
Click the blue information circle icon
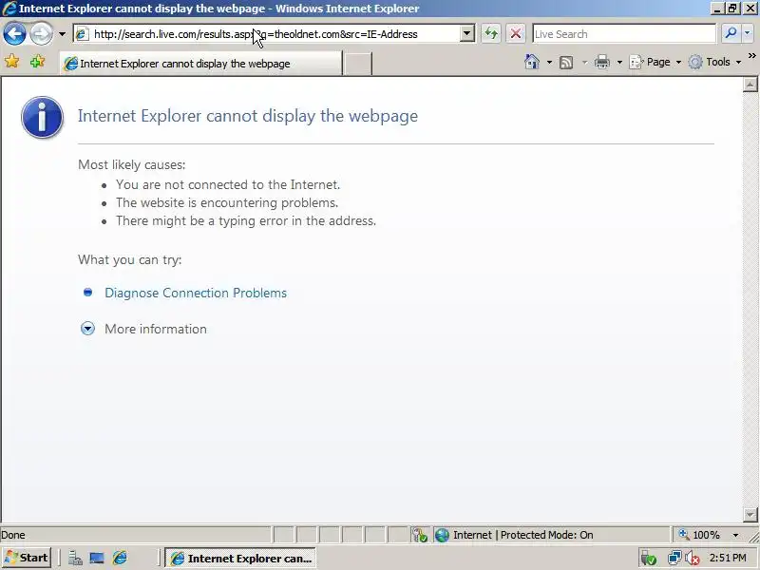click(x=42, y=117)
